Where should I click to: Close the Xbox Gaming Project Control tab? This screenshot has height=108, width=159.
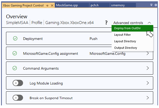click(x=52, y=5)
